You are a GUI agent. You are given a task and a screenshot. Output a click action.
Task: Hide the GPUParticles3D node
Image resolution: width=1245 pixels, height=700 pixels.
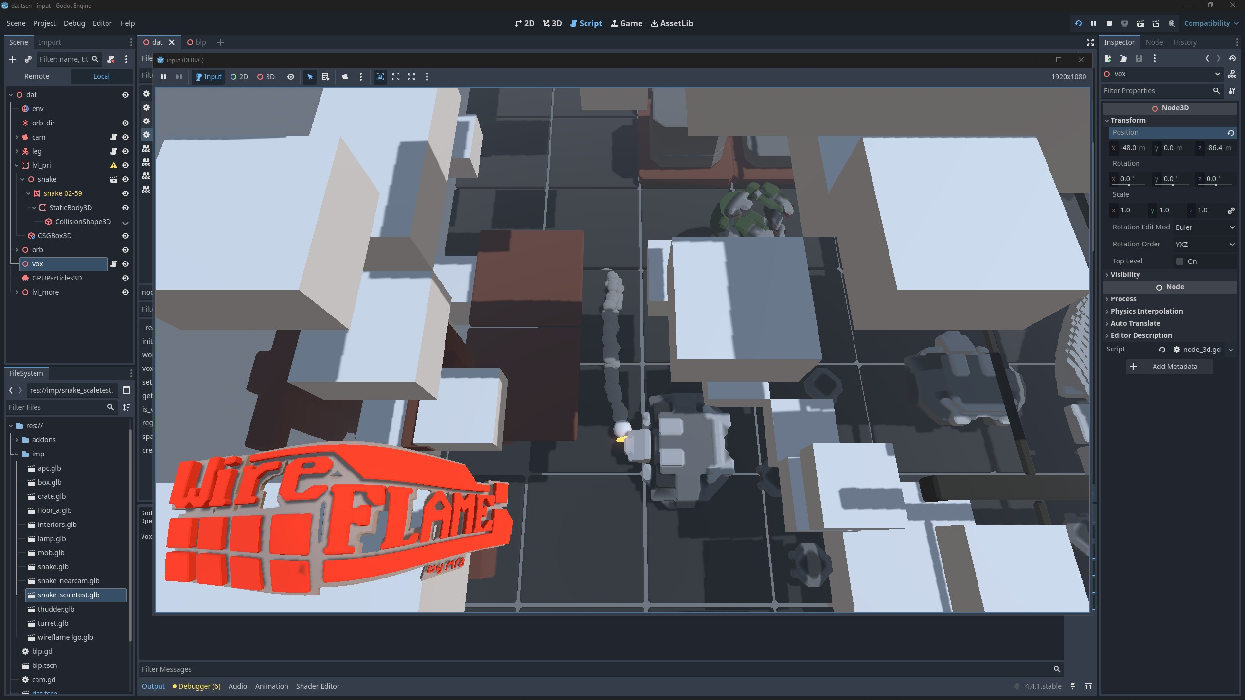click(125, 278)
